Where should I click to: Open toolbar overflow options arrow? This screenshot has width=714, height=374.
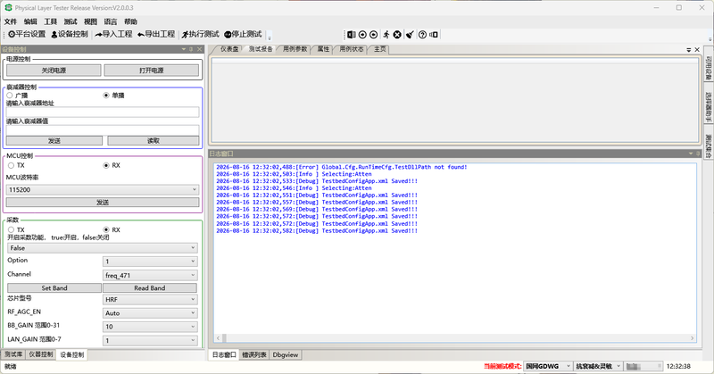click(270, 37)
